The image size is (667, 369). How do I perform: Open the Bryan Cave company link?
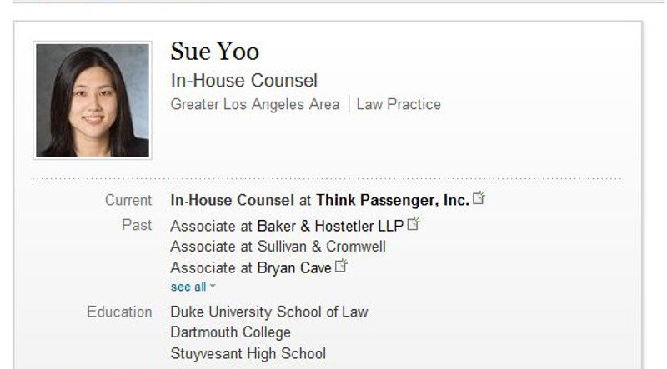point(293,267)
